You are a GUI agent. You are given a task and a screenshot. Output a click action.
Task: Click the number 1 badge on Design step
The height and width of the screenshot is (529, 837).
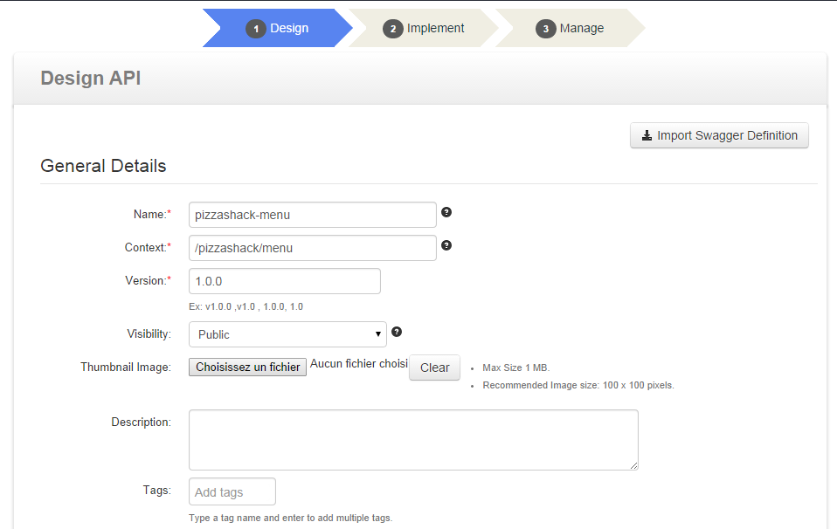pyautogui.click(x=256, y=29)
